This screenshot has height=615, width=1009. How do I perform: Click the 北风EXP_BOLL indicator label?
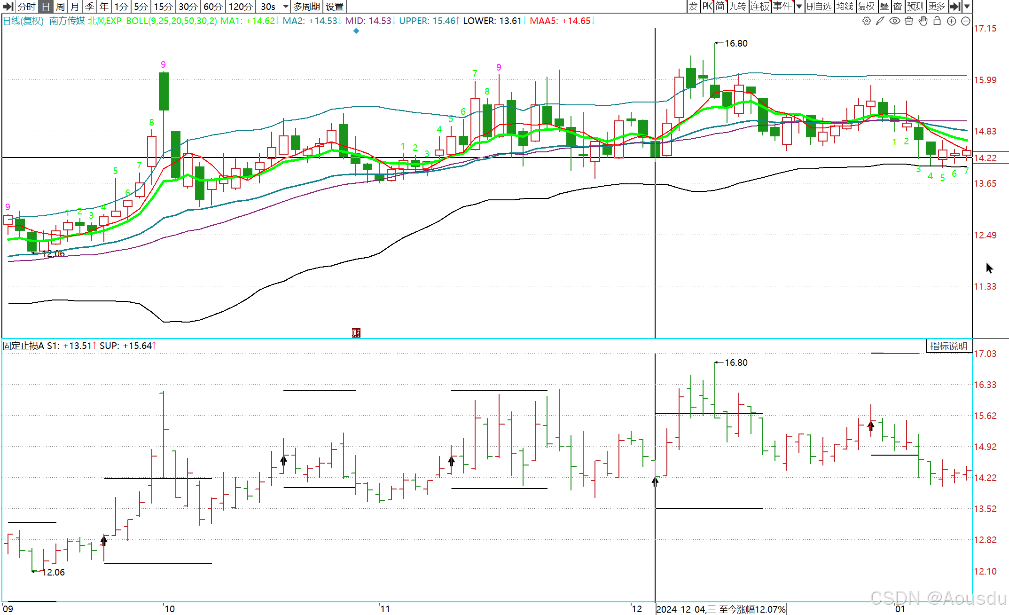(x=152, y=21)
